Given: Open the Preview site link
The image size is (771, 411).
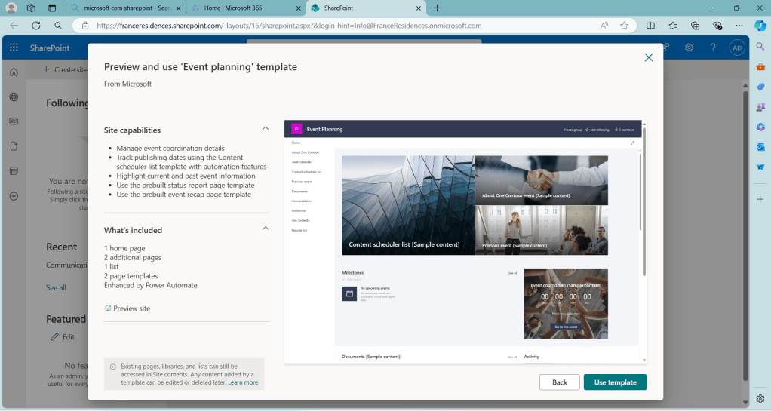Looking at the screenshot, I should [131, 308].
